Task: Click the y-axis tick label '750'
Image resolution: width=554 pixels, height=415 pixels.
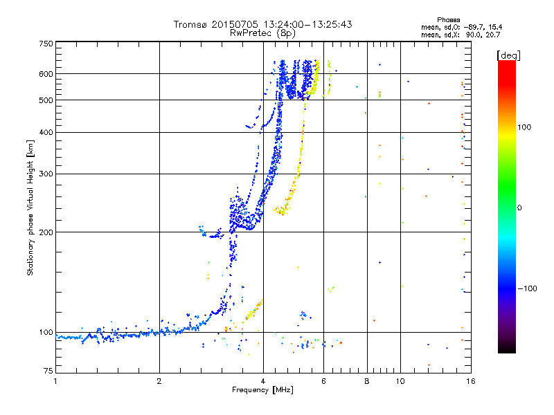Action: (x=46, y=44)
